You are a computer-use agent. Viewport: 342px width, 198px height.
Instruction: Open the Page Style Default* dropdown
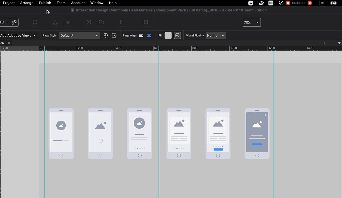point(79,35)
